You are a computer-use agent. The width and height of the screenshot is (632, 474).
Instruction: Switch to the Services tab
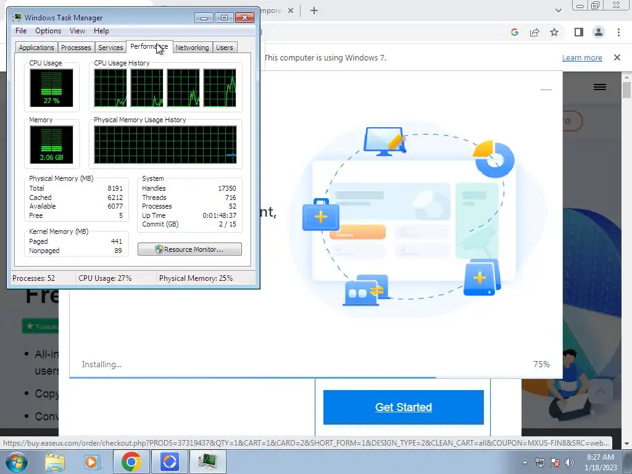110,48
